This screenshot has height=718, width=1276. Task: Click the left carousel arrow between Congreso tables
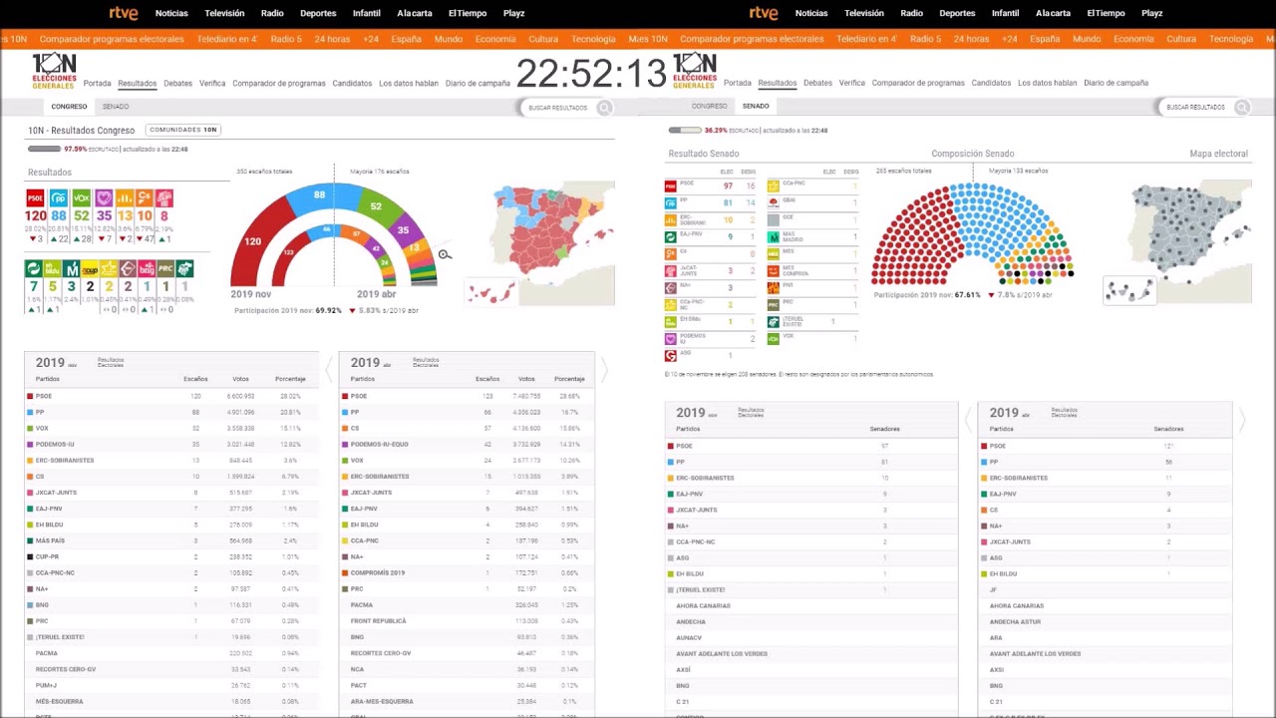[328, 371]
